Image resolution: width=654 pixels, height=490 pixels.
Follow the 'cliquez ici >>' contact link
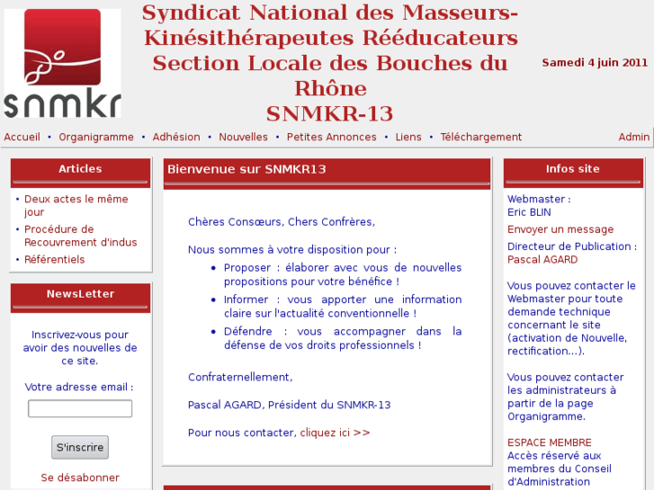point(335,432)
